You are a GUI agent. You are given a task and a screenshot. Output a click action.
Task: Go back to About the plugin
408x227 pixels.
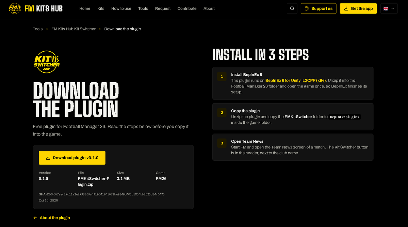click(x=51, y=217)
